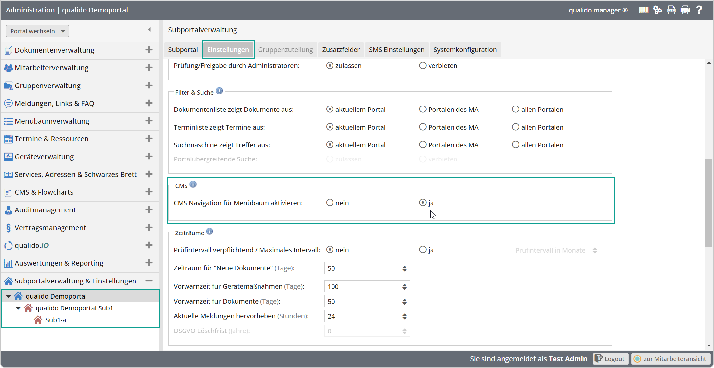The height and width of the screenshot is (368, 714).
Task: Select zulassen for Prüfung/Freigabe durch Administratoren
Action: 330,66
